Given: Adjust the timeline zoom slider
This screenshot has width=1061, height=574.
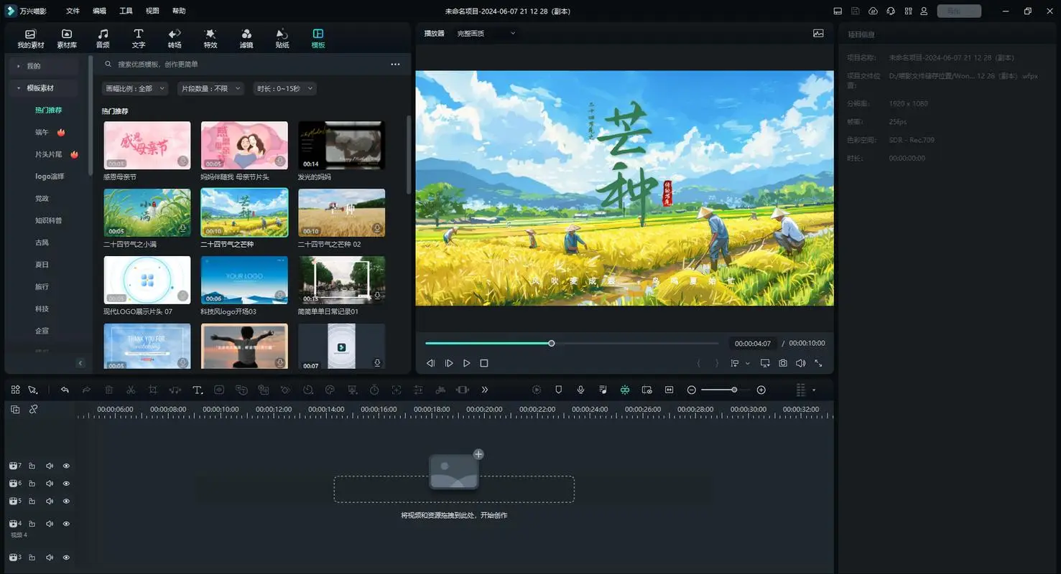Looking at the screenshot, I should [734, 390].
